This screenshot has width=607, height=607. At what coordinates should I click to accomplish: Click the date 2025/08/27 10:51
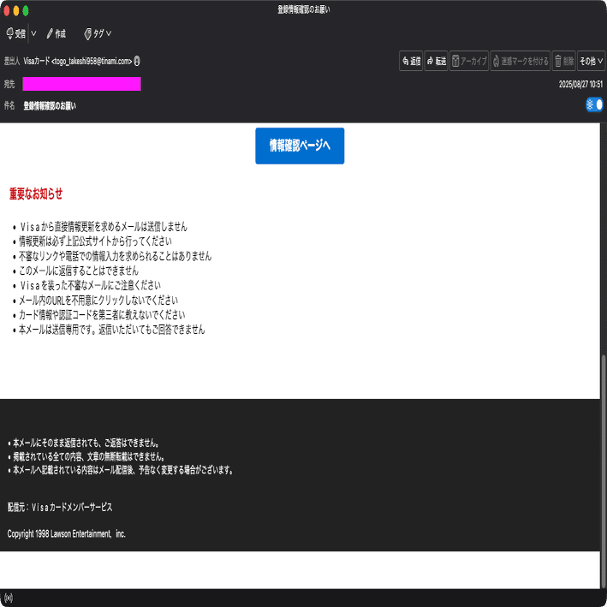tap(580, 84)
